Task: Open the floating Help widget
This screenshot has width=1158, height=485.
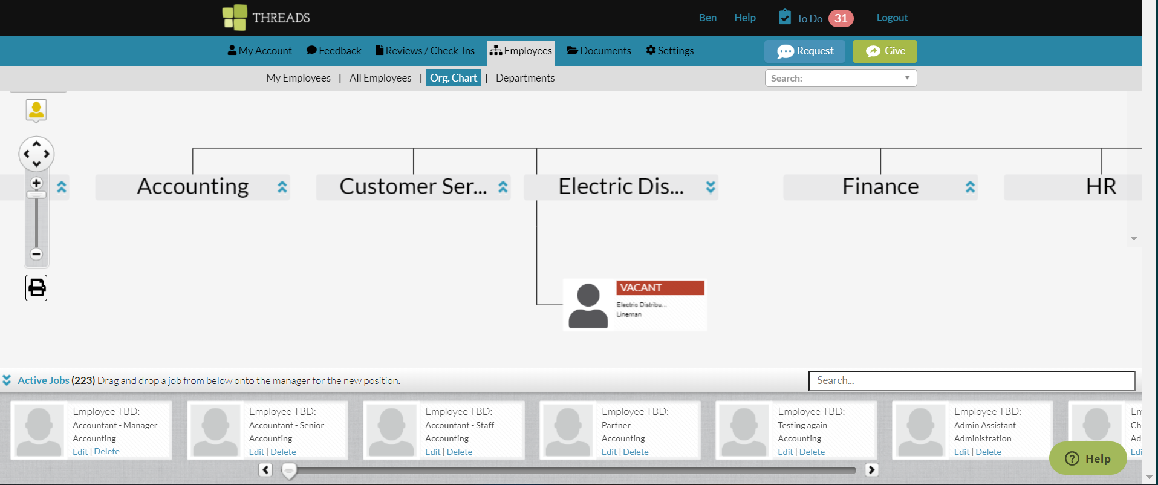Action: point(1088,458)
